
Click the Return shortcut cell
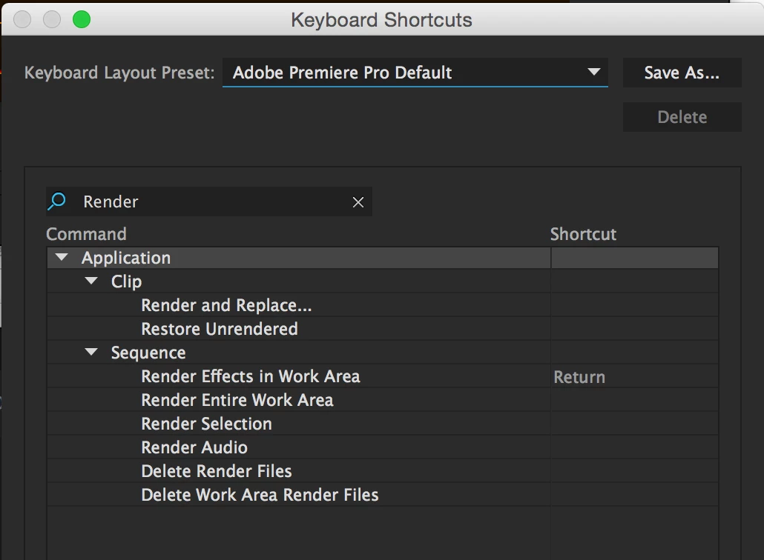click(x=634, y=376)
